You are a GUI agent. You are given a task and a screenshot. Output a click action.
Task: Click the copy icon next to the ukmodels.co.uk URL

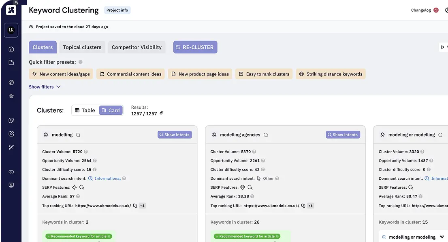135,205
